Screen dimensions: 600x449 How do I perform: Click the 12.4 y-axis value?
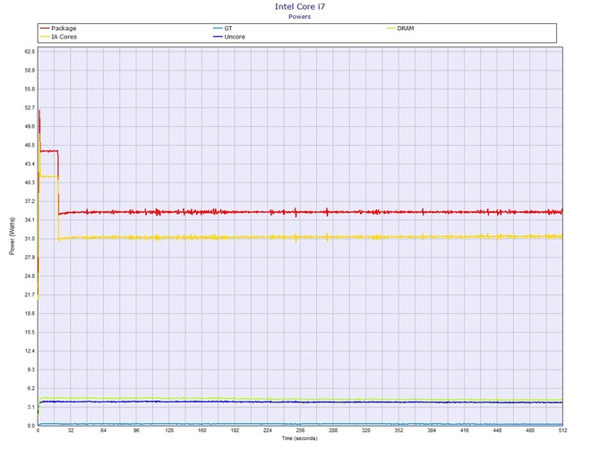click(30, 352)
